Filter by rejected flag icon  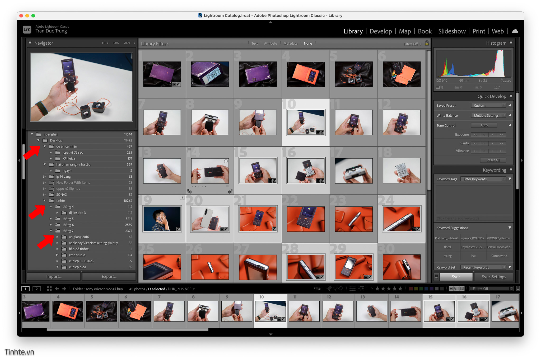coord(341,289)
